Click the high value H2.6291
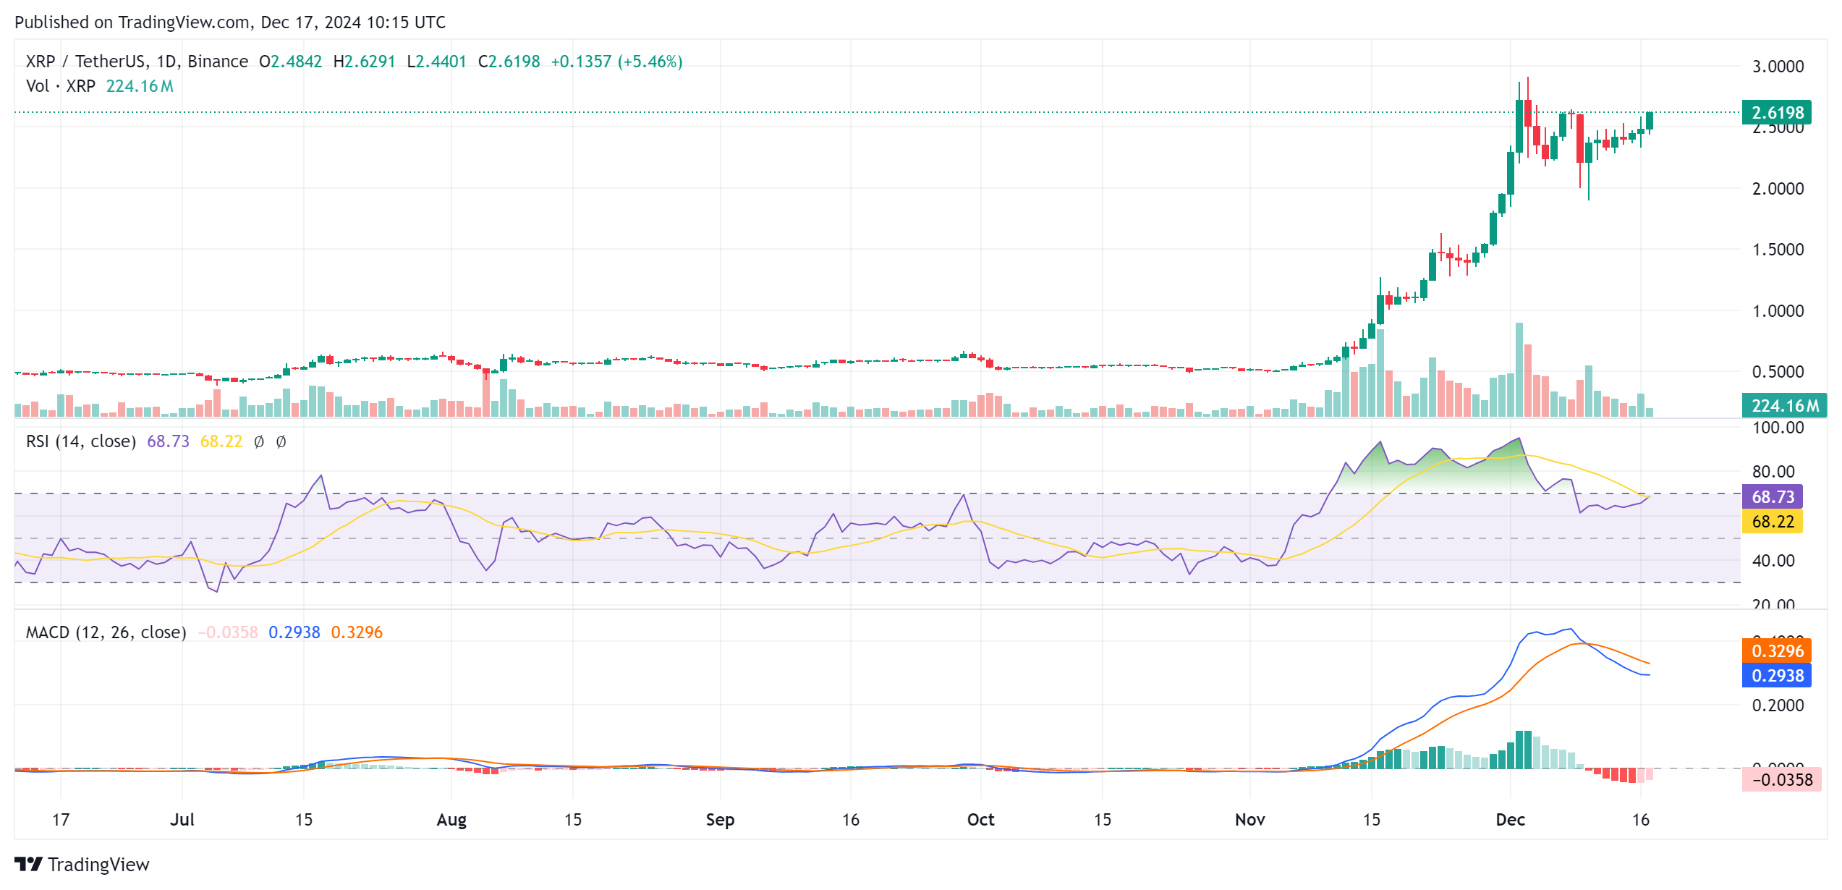Screen dimensions: 1842x890 coord(364,62)
